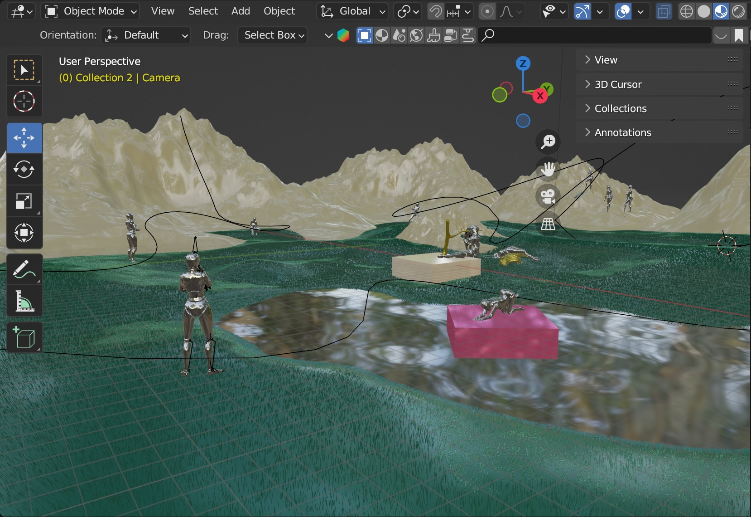This screenshot has width=751, height=517.
Task: Select the Rotate tool
Action: [24, 170]
